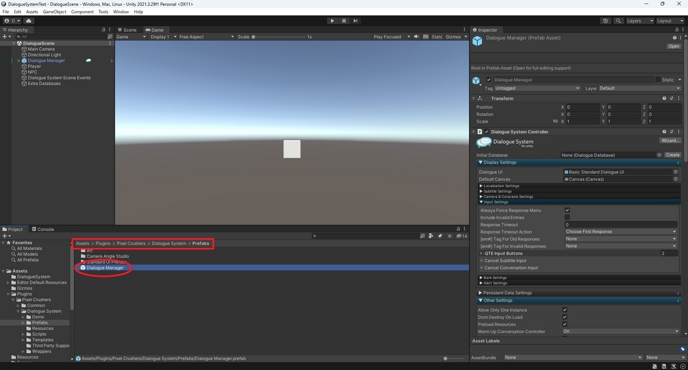Viewport: 688px width, 370px height.
Task: Open the cloud services icon
Action: (x=29, y=21)
